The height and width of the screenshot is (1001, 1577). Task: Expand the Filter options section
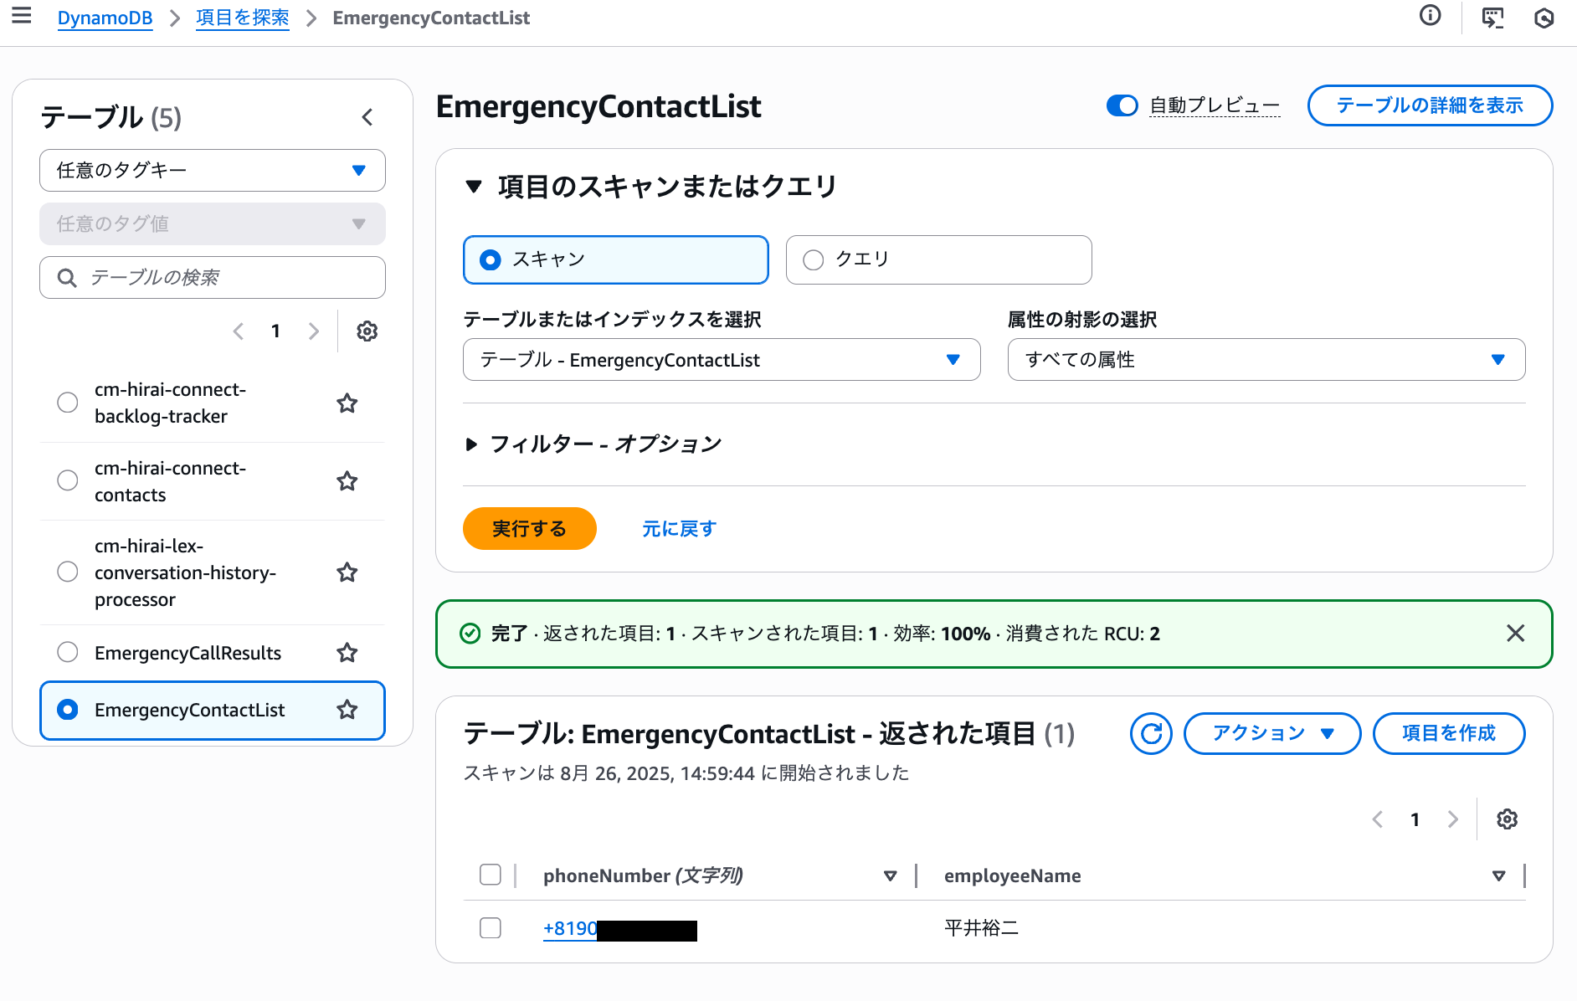593,444
